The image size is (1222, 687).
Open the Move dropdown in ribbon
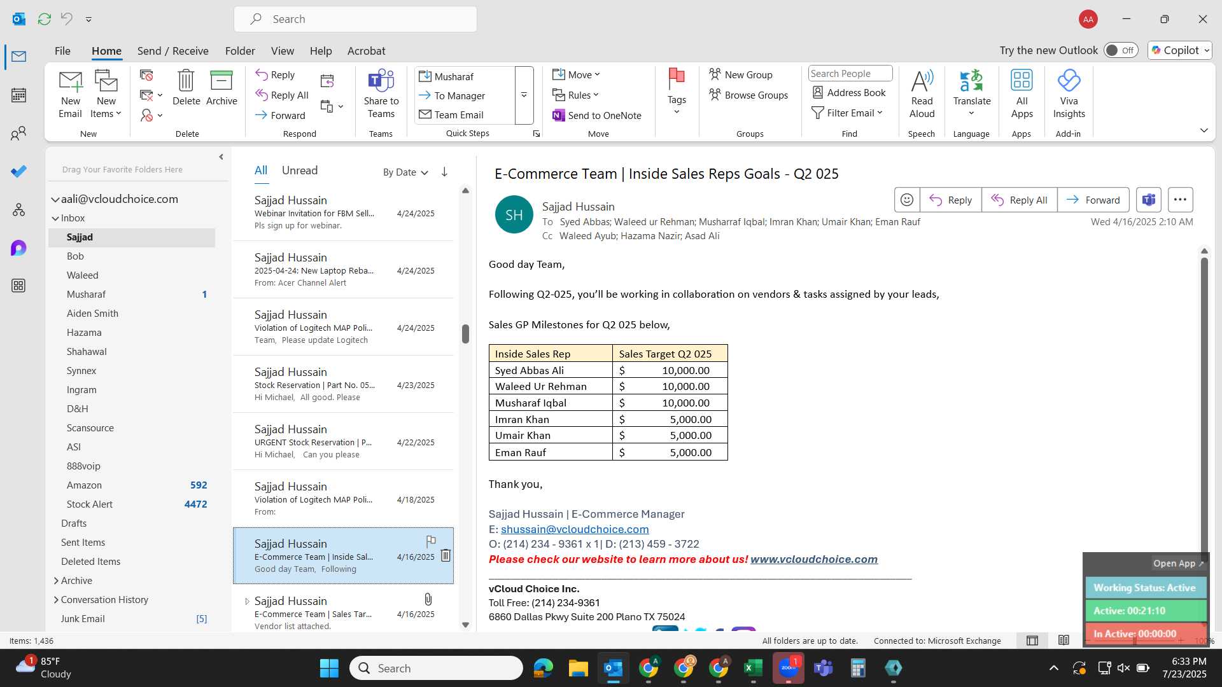(x=577, y=74)
